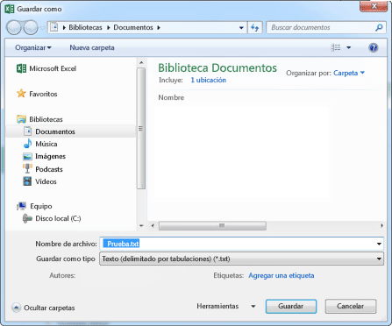Image resolution: width=392 pixels, height=326 pixels.
Task: Click navigation pane scroll down arrow
Action: [x=141, y=225]
